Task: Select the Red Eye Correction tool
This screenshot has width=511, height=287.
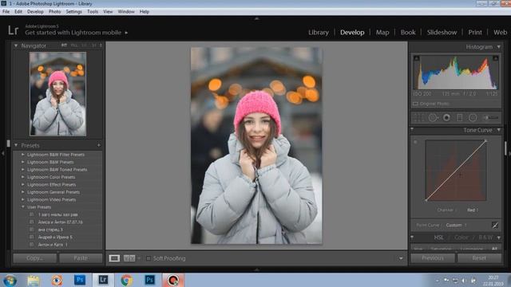Action: pyautogui.click(x=446, y=117)
